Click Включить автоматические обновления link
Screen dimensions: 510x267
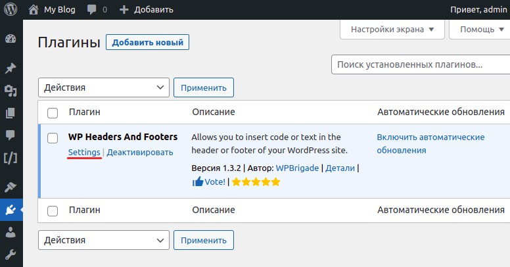click(430, 143)
